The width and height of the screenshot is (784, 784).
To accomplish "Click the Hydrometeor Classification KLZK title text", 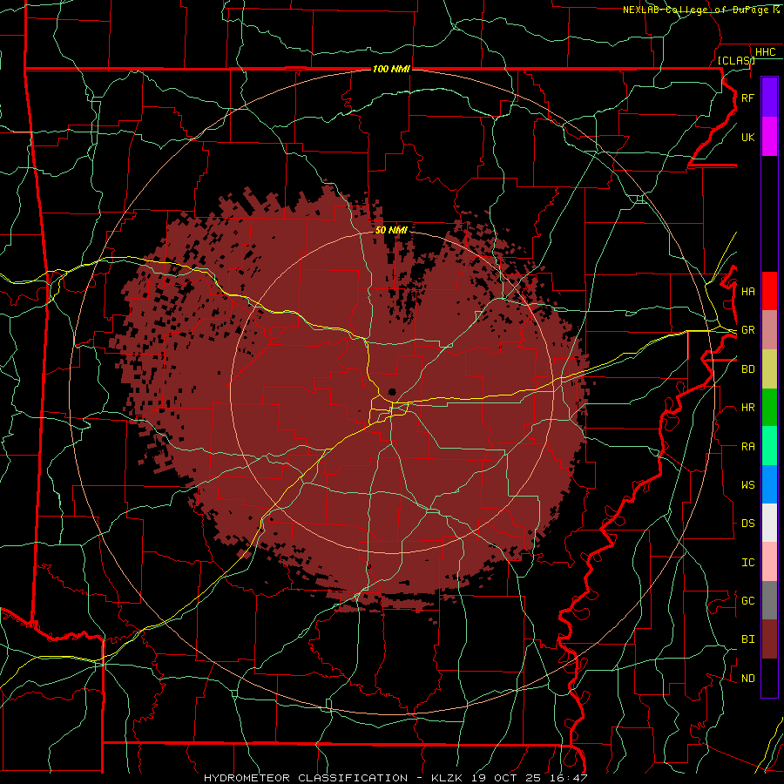I will tap(395, 778).
